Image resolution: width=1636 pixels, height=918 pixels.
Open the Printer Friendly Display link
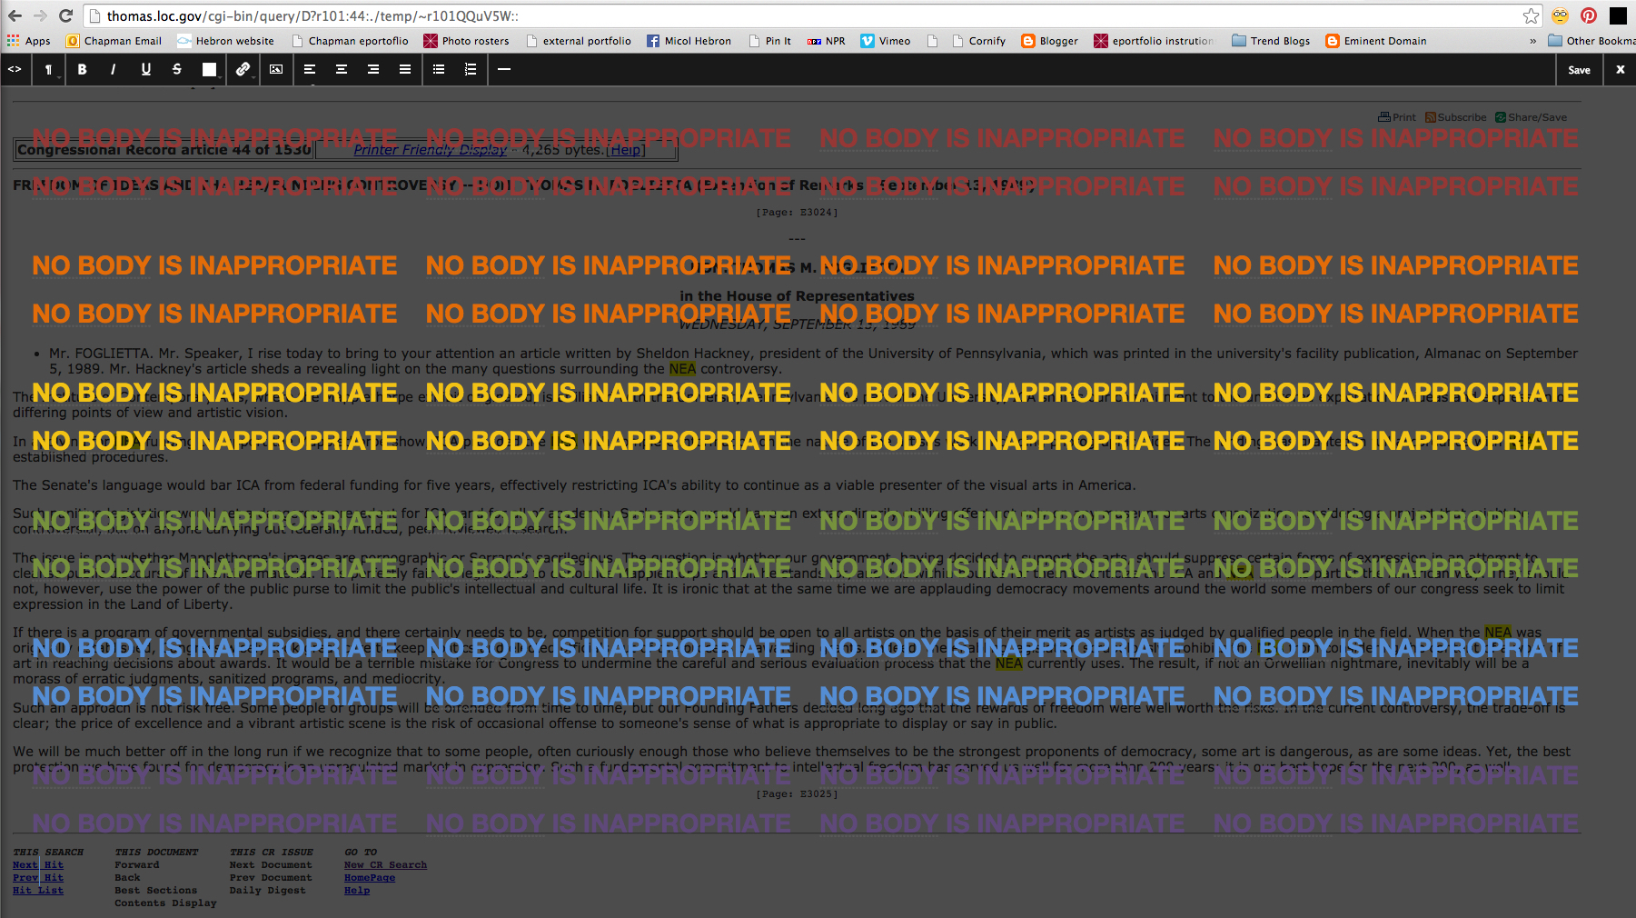430,150
